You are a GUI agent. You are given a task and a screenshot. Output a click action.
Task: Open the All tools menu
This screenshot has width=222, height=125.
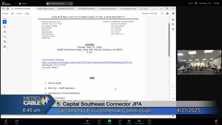(6, 14)
